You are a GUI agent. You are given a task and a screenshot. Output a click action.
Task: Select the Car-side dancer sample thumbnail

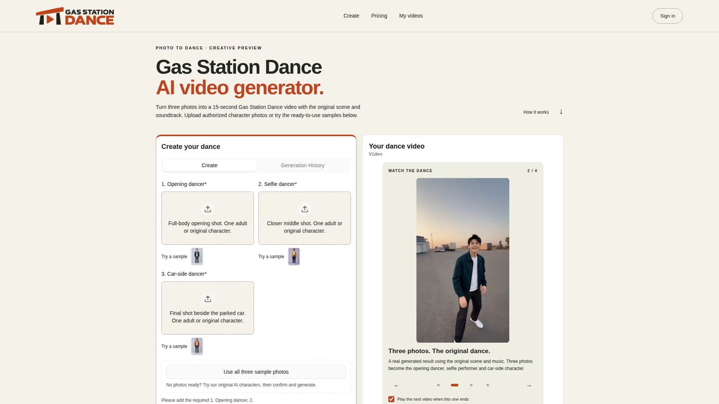click(x=197, y=346)
